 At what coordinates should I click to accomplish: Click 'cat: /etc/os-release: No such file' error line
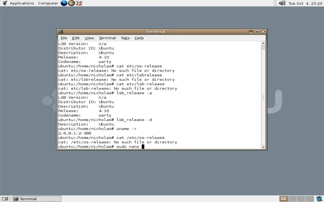(118, 142)
